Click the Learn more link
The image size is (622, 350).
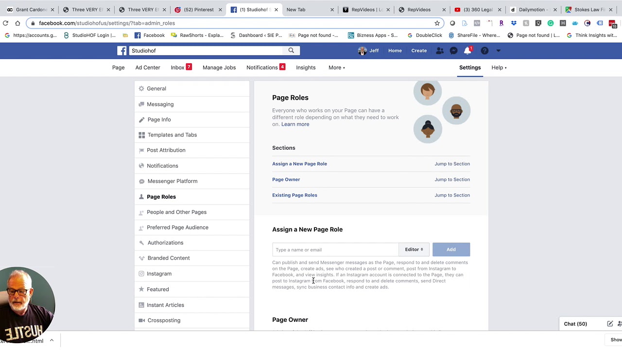[295, 124]
